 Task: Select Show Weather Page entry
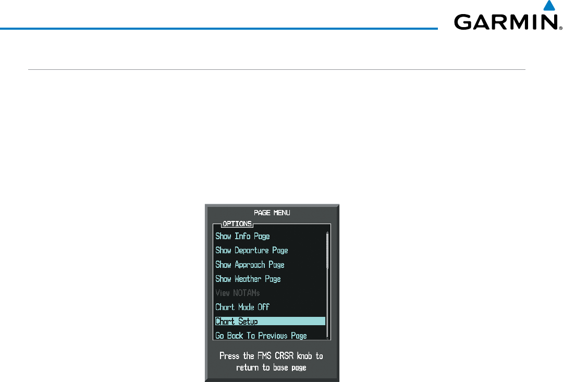click(248, 279)
